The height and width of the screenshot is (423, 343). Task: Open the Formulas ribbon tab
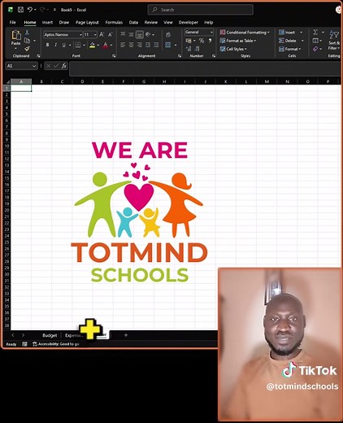[x=114, y=23]
